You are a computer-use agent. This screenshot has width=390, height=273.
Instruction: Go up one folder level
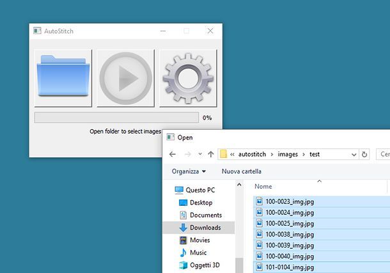[x=211, y=155]
